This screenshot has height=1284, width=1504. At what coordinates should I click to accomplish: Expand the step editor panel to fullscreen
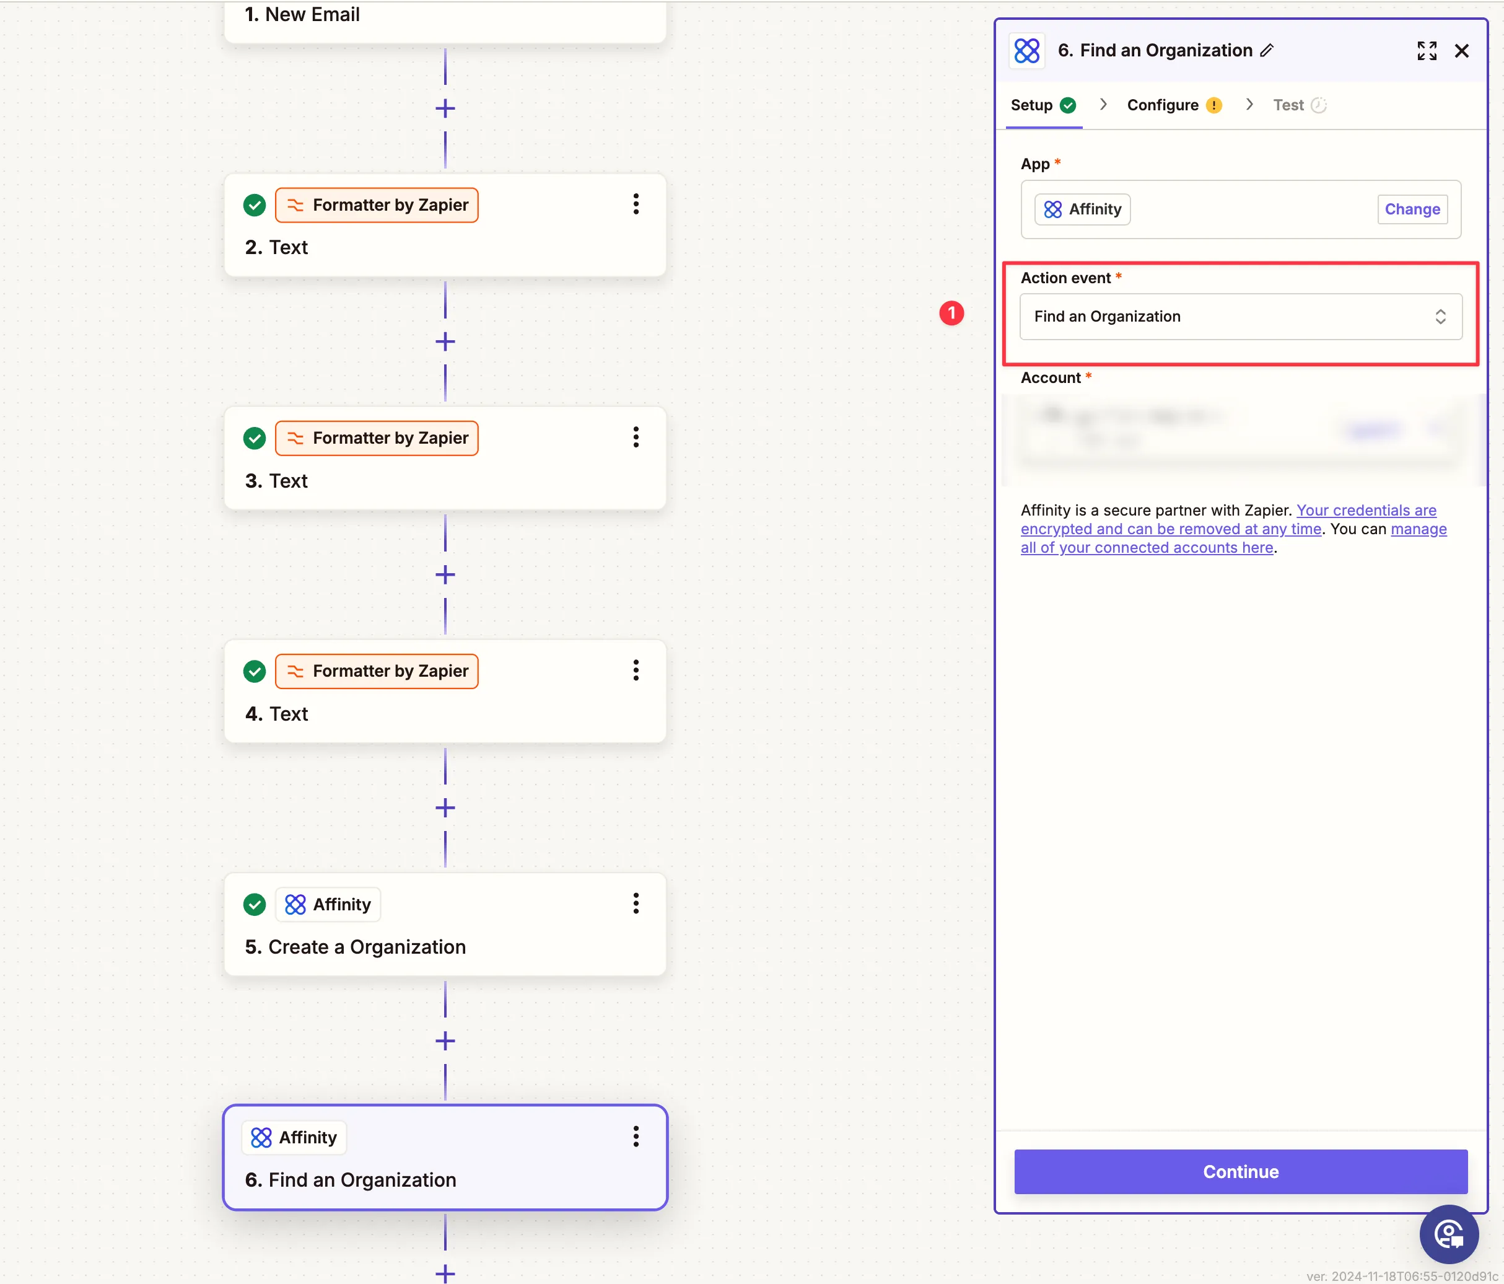coord(1427,51)
